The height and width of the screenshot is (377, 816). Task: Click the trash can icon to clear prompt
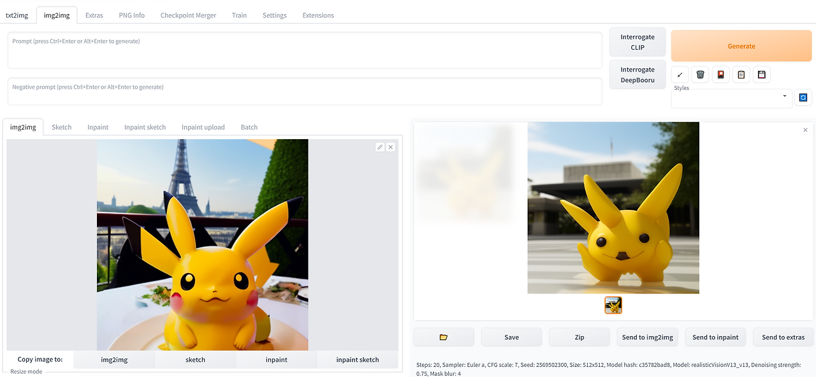(x=701, y=75)
